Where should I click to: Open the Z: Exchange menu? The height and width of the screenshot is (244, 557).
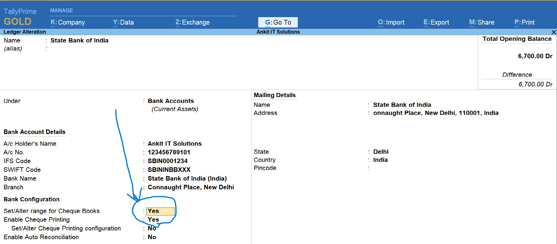[x=192, y=22]
